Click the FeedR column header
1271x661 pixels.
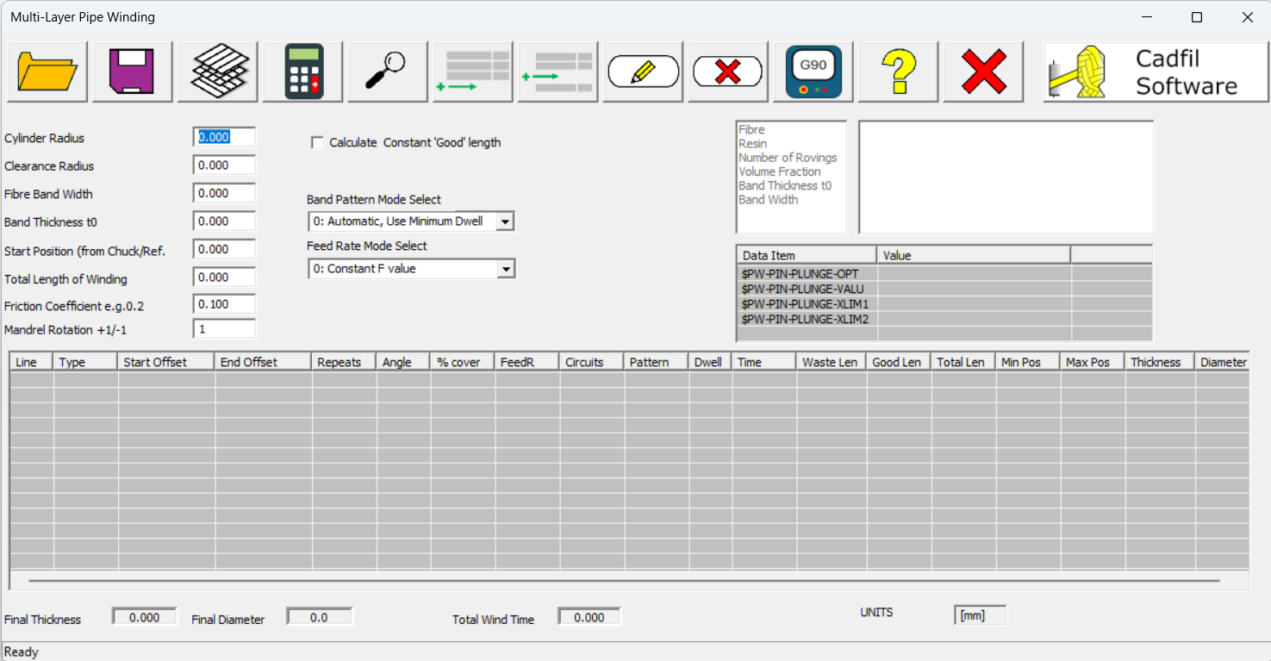(527, 362)
